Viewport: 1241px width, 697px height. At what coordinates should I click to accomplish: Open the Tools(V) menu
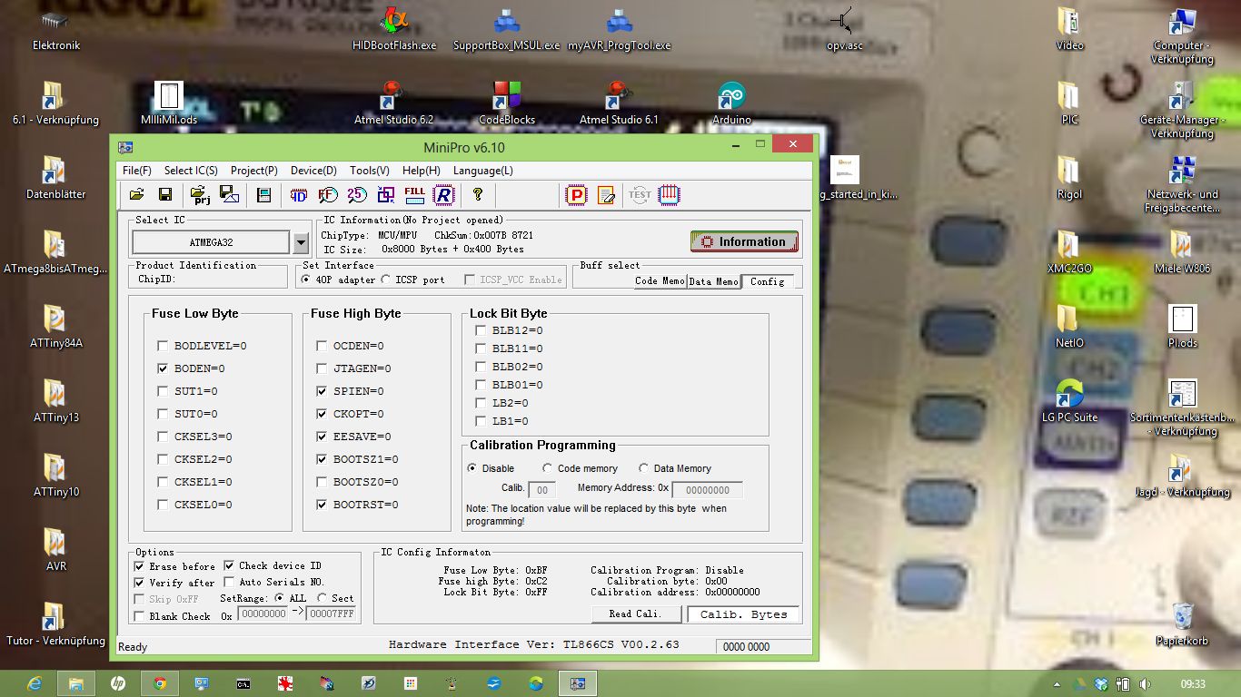(369, 171)
